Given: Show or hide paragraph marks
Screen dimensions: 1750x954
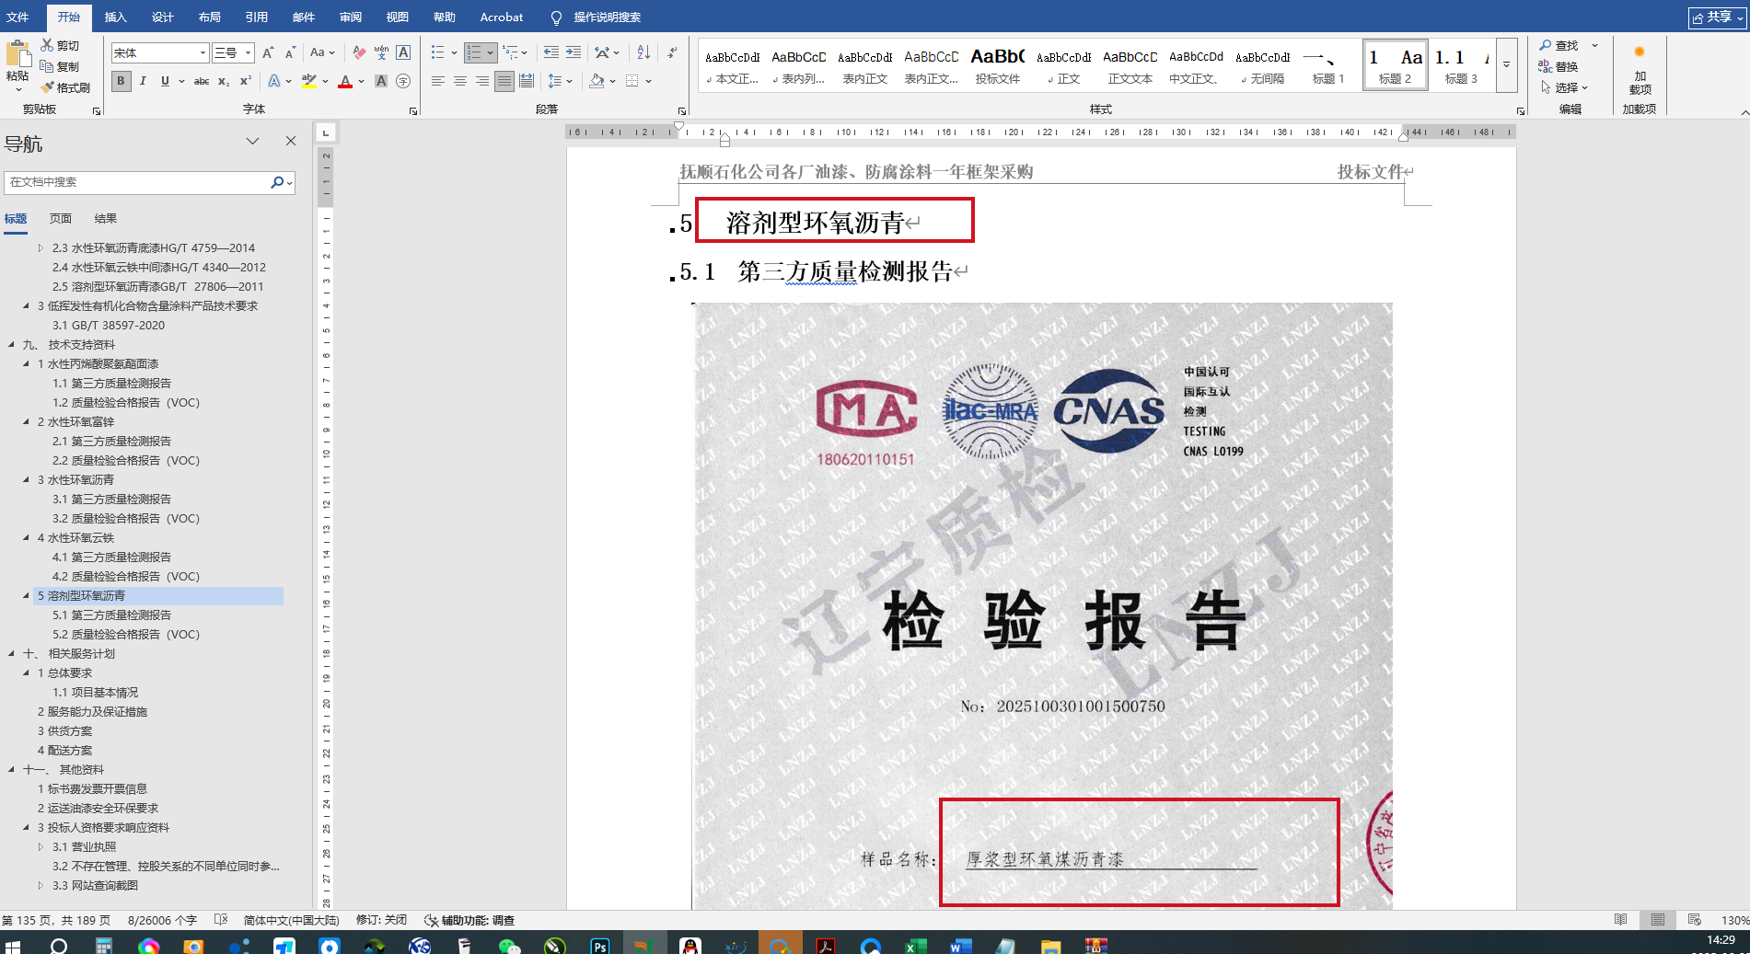Looking at the screenshot, I should [x=672, y=52].
